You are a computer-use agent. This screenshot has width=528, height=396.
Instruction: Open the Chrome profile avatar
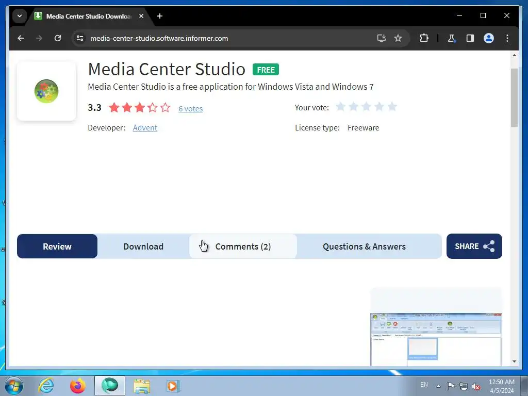489,38
